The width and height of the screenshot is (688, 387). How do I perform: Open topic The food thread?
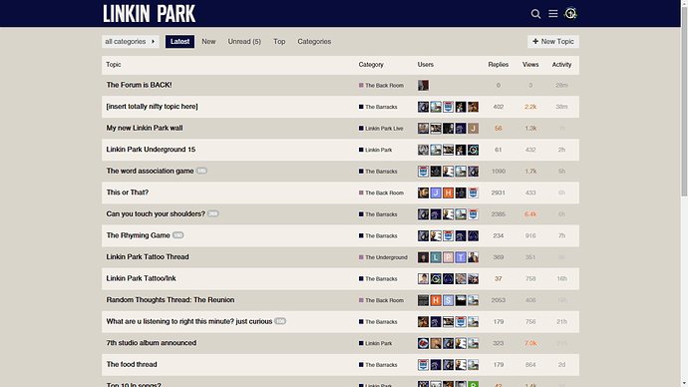pyautogui.click(x=132, y=364)
